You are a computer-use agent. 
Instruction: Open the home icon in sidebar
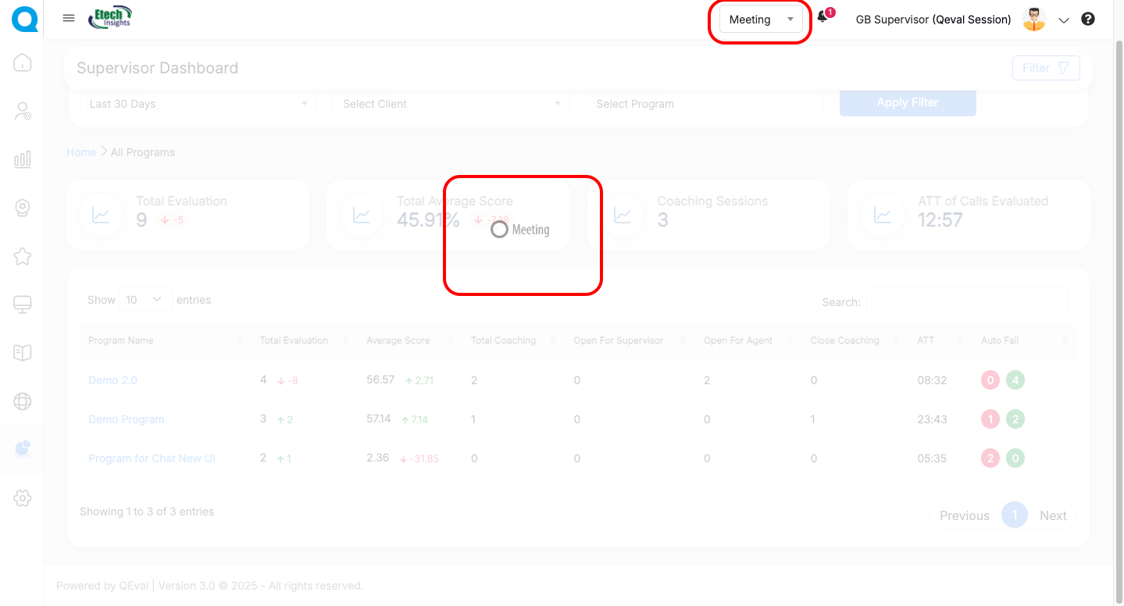coord(23,62)
